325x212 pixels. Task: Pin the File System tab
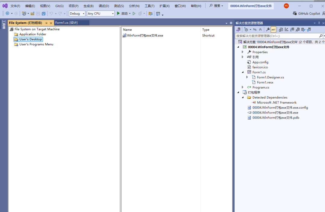coord(46,23)
